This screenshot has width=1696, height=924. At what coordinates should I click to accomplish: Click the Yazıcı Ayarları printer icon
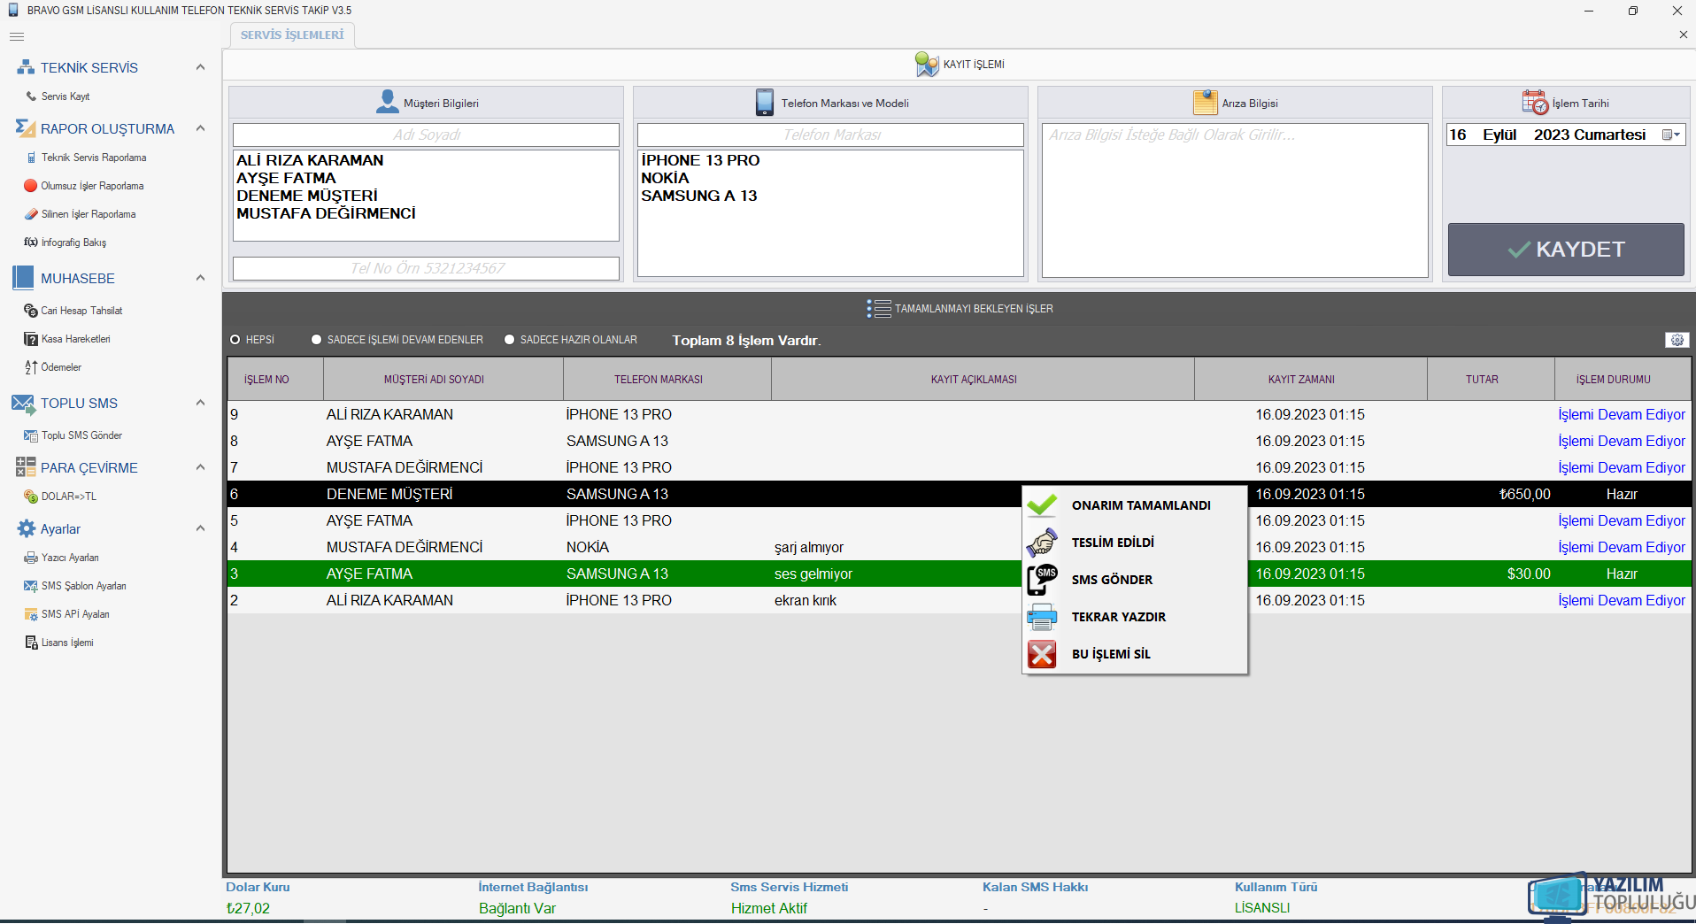pos(31,558)
